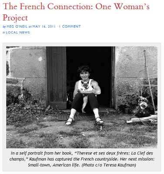Click the doormat in front of doorway
Screen dimensions: 164x174
click(77, 117)
